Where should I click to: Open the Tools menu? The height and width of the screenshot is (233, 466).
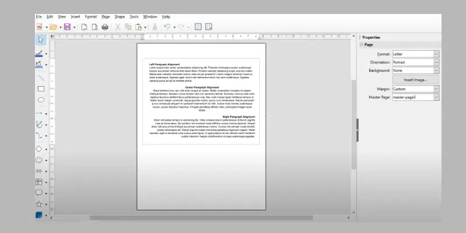(134, 17)
